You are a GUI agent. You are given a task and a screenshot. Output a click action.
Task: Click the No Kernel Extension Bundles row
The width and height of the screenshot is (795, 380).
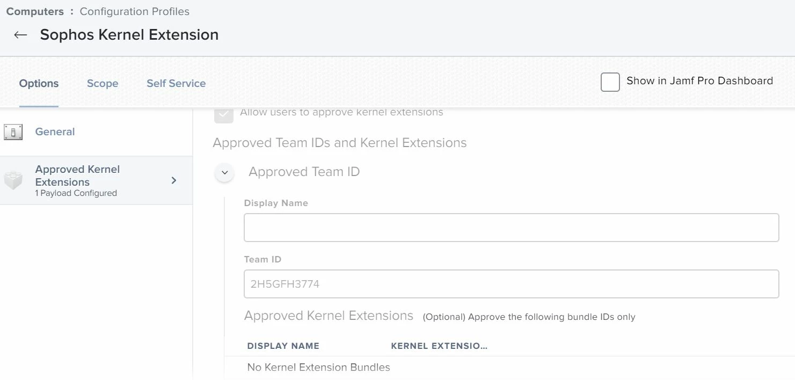[x=318, y=368]
